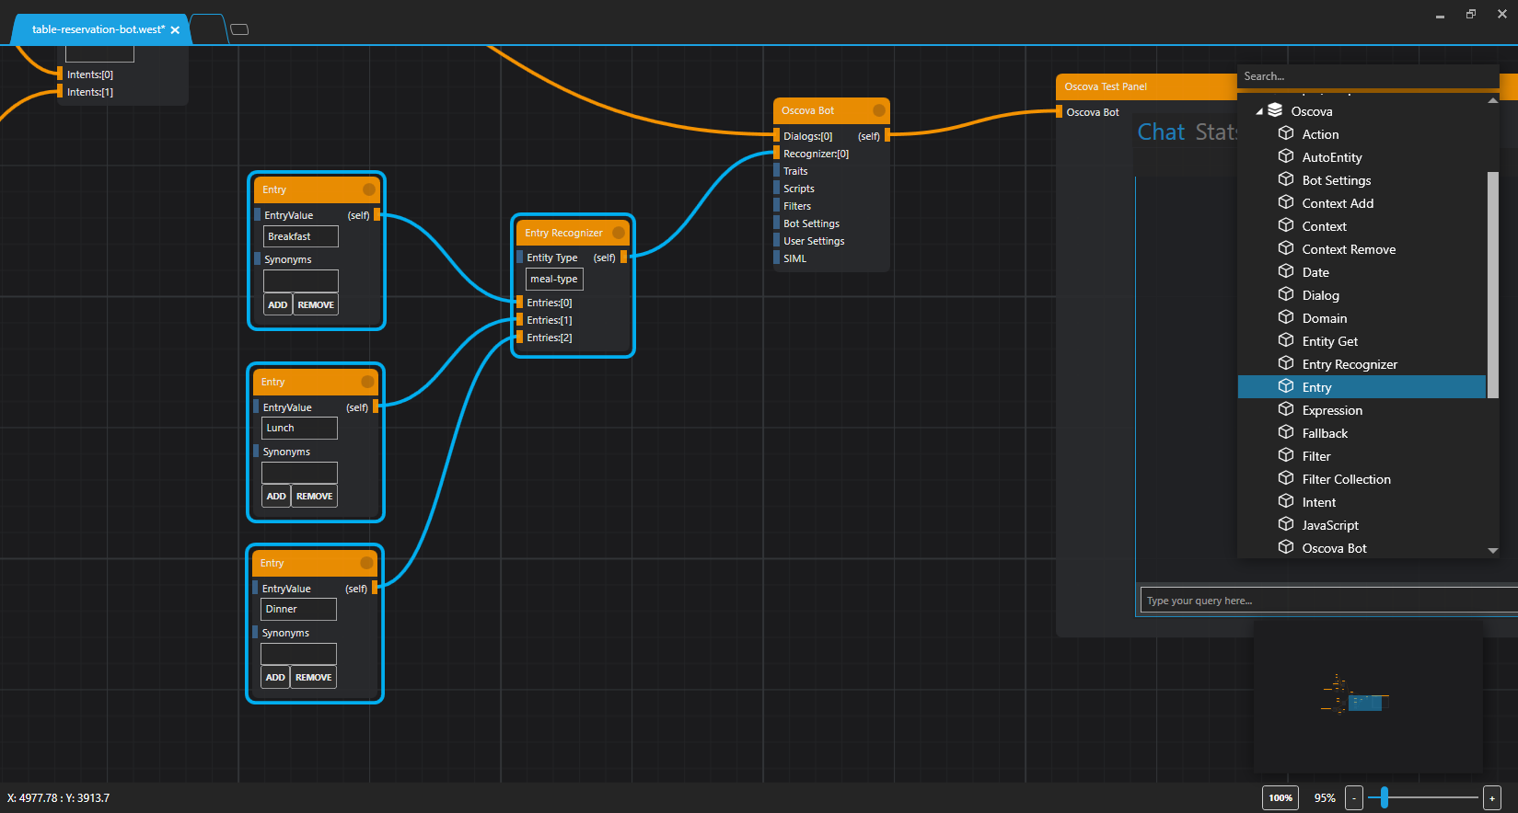Choose the Entity Get node icon
This screenshot has width=1518, height=813.
tap(1286, 340)
